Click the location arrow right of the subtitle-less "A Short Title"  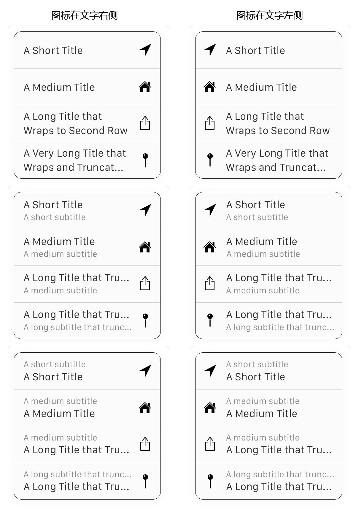point(145,50)
